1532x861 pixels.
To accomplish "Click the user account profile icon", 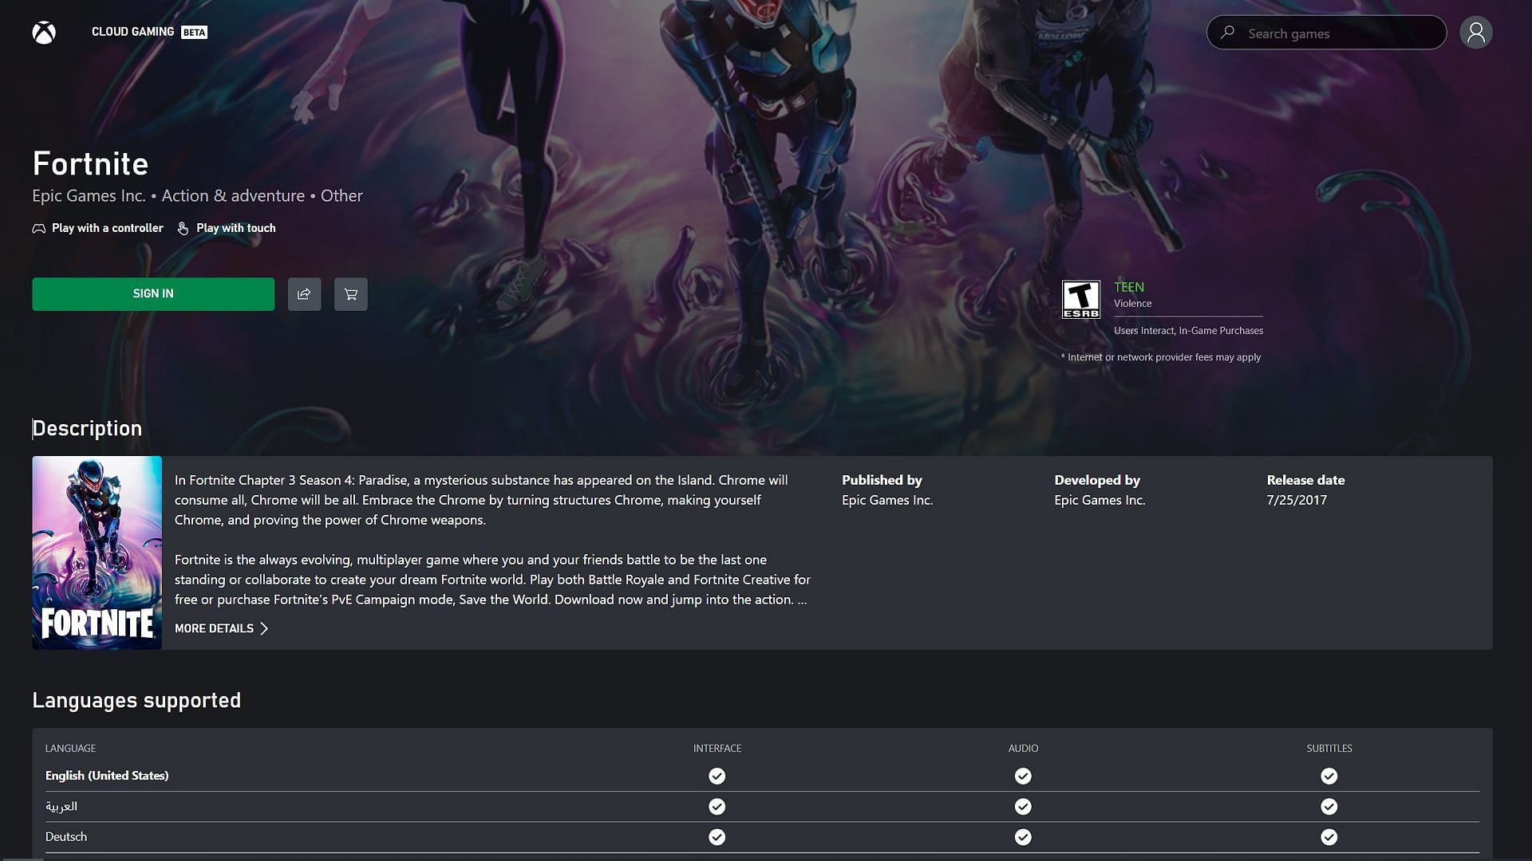I will [1475, 32].
